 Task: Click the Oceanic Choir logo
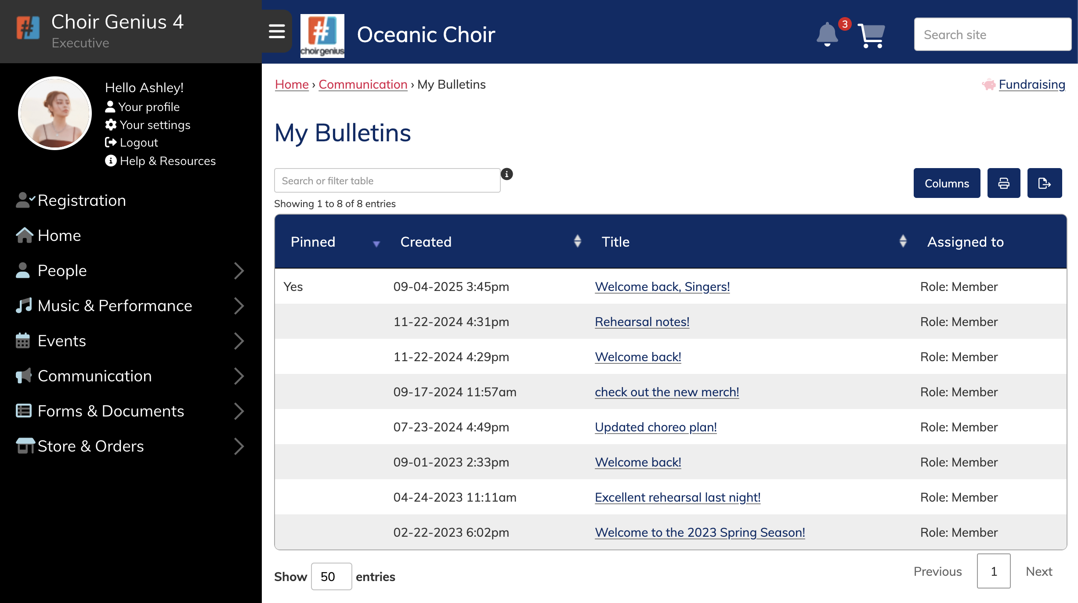(x=322, y=36)
